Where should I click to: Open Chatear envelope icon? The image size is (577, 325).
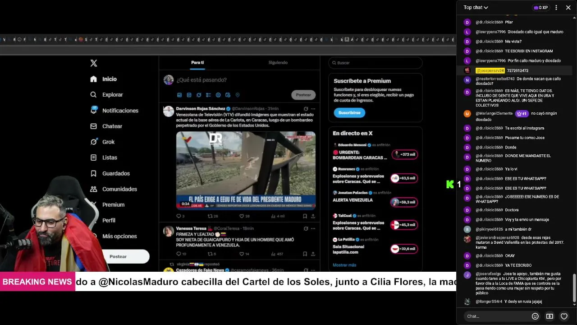pos(93,126)
